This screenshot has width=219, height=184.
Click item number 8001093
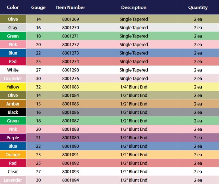pyautogui.click(x=71, y=172)
